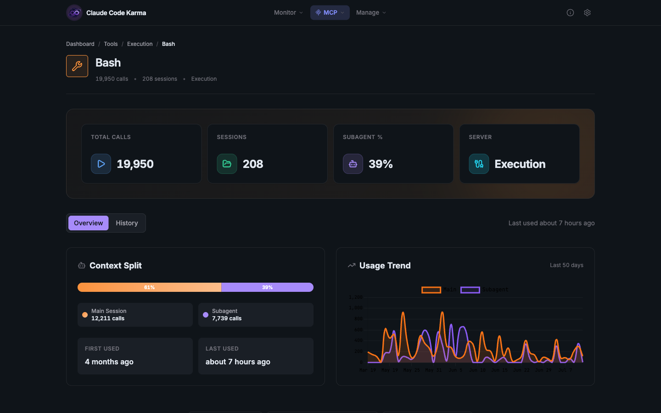Image resolution: width=661 pixels, height=413 pixels.
Task: Click the Bash wrench tool icon
Action: tap(77, 66)
